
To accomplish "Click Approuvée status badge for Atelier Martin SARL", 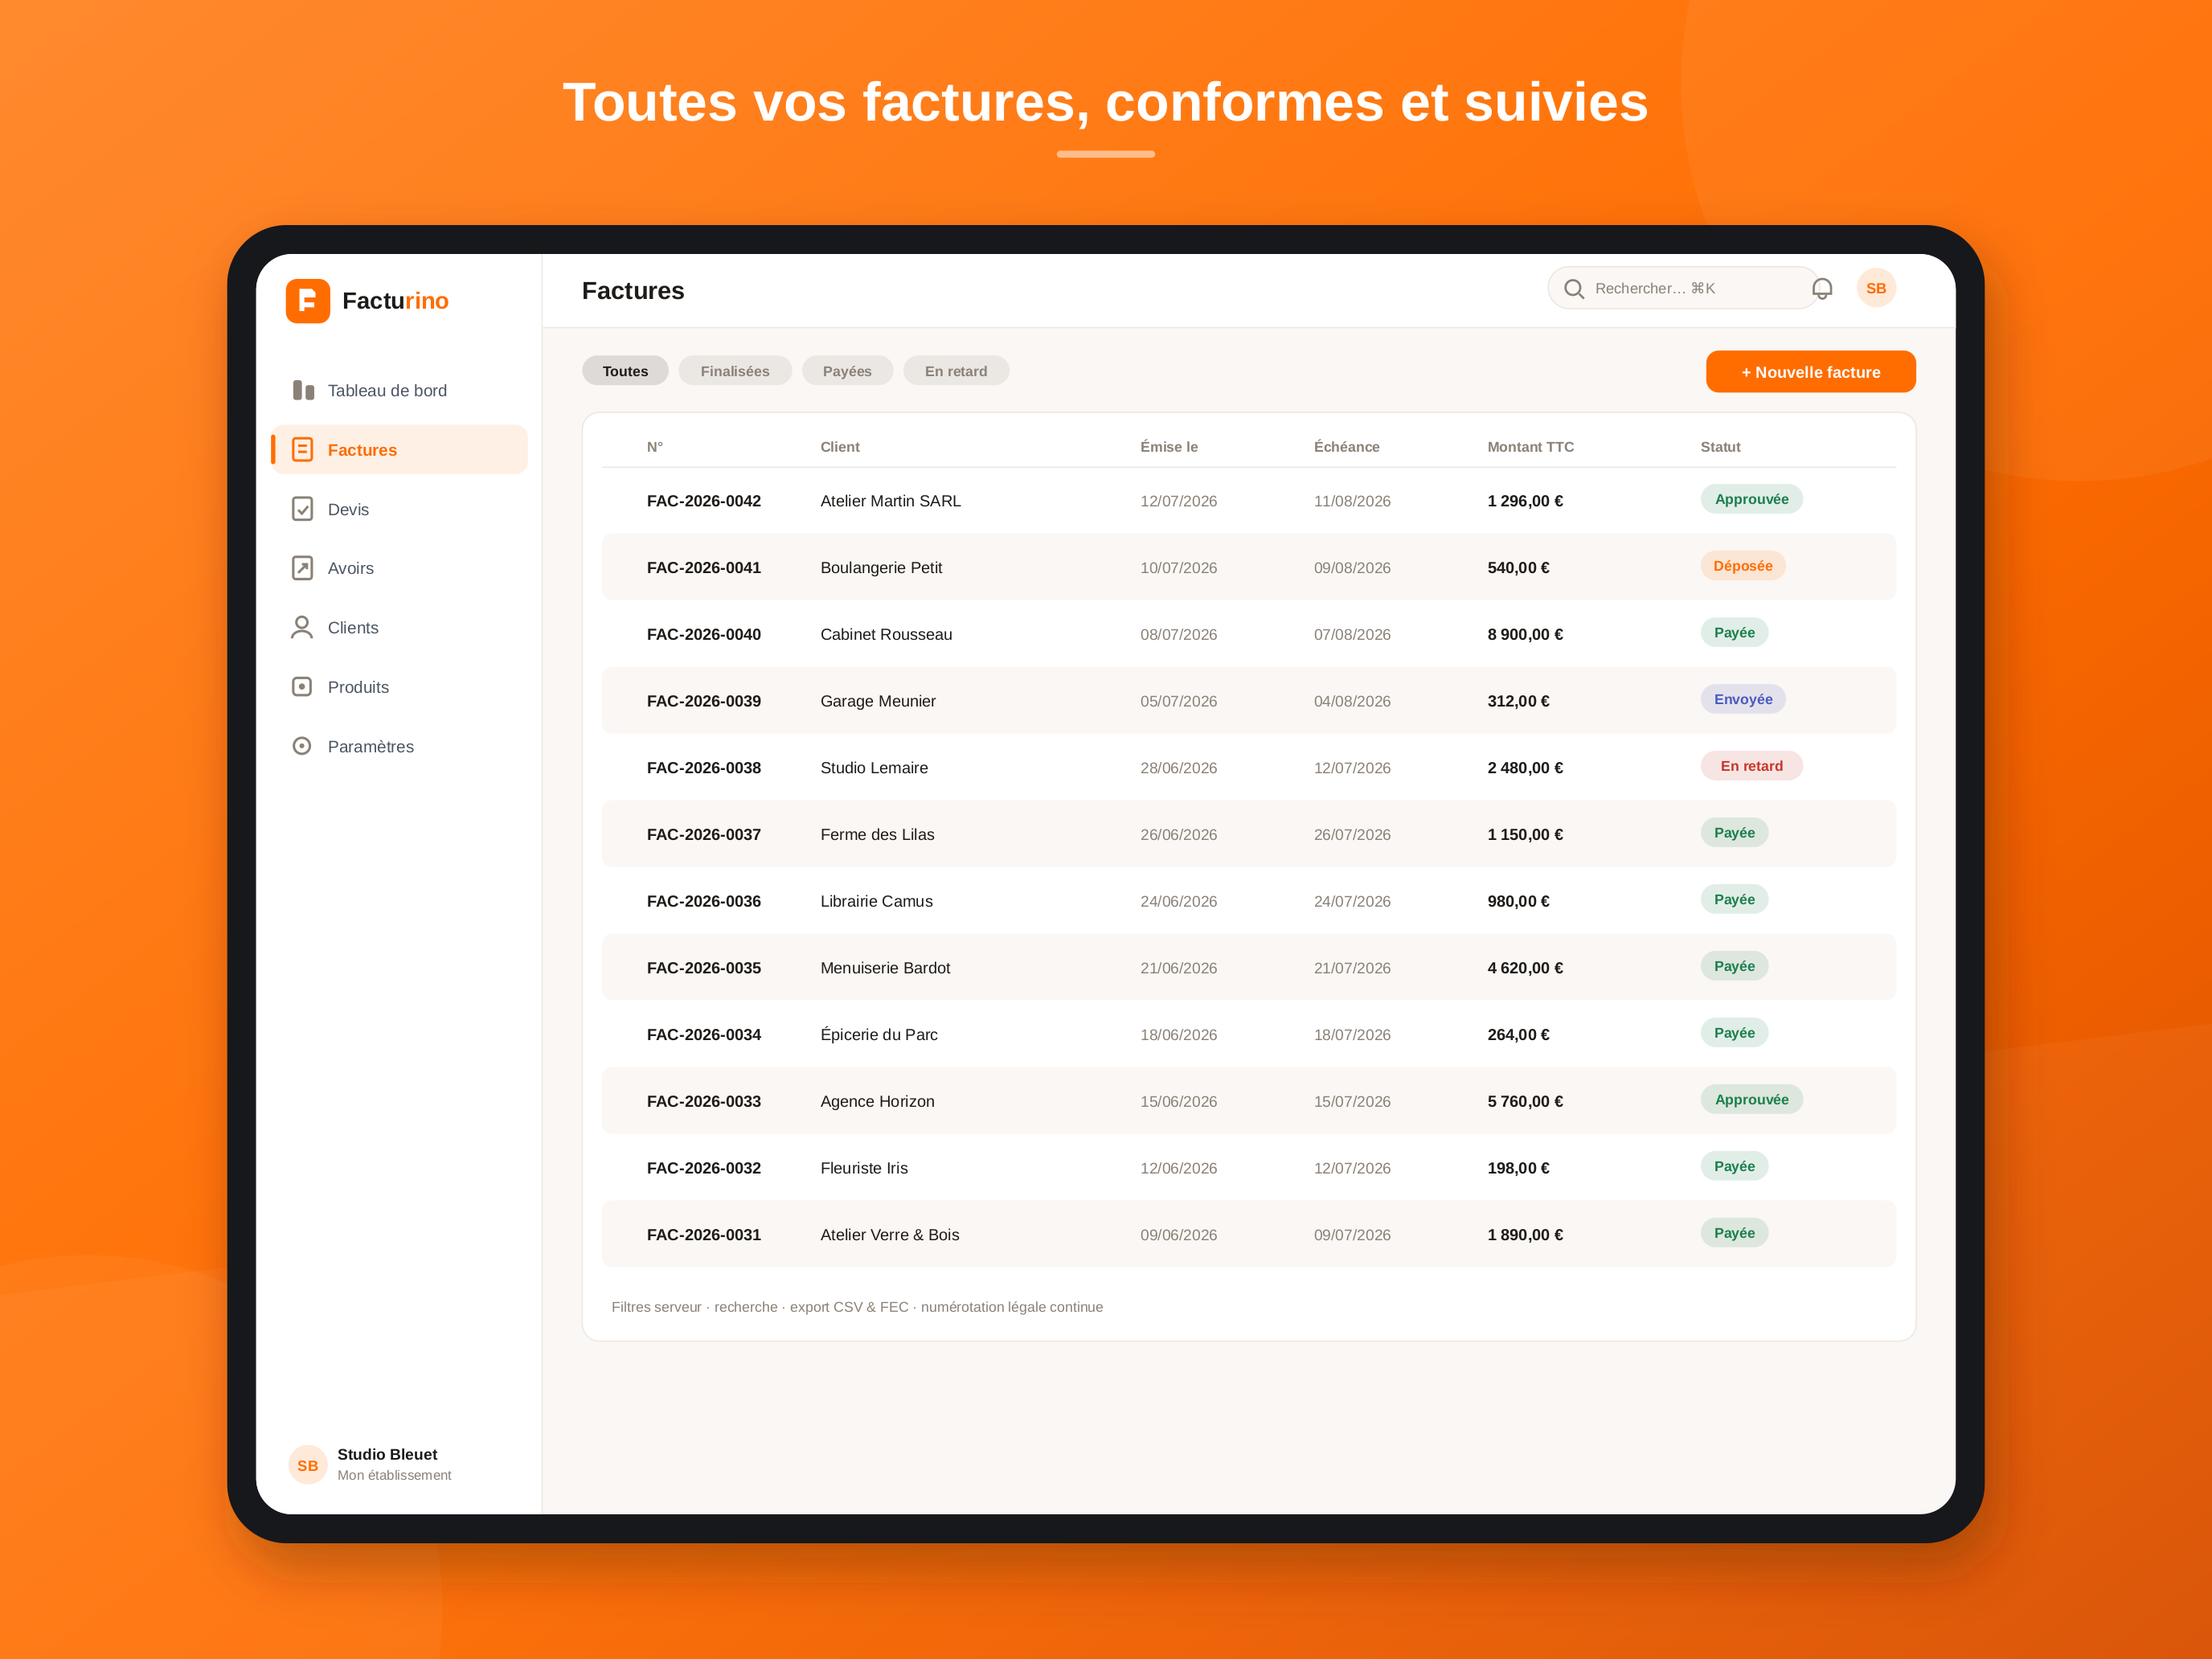I will pos(1751,499).
